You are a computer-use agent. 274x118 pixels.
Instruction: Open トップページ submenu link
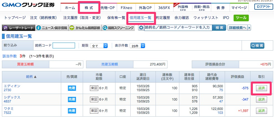(x=15, y=18)
